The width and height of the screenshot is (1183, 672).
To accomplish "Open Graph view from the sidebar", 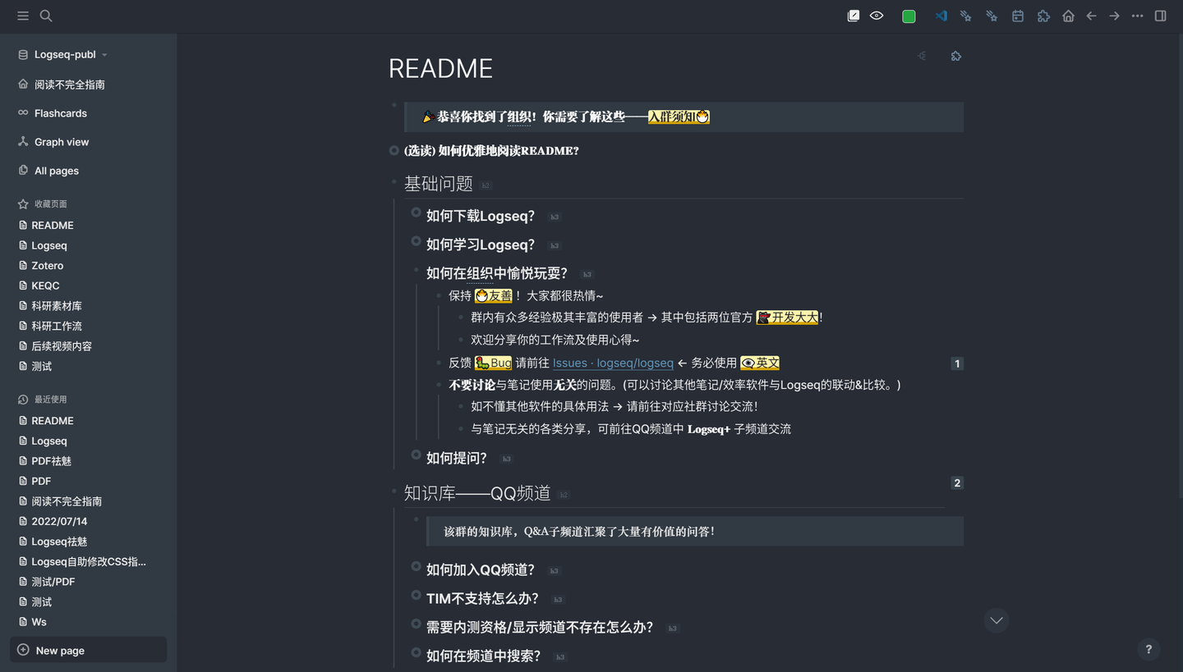I will 60,141.
